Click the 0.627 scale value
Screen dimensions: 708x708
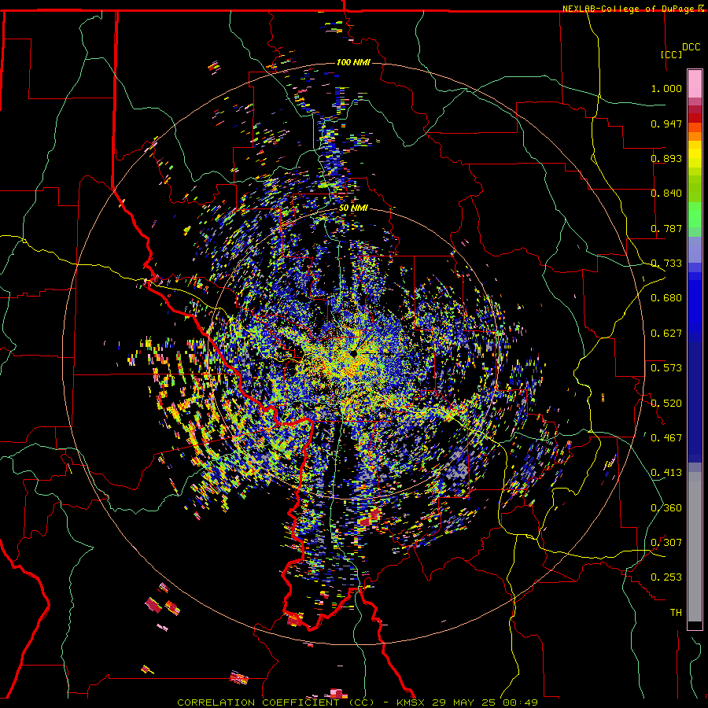pyautogui.click(x=666, y=334)
